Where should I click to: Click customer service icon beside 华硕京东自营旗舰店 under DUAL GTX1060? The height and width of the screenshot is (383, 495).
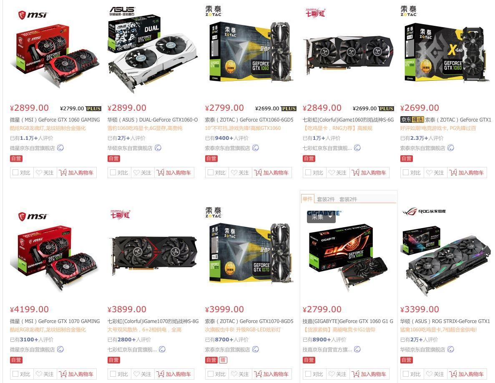158,148
